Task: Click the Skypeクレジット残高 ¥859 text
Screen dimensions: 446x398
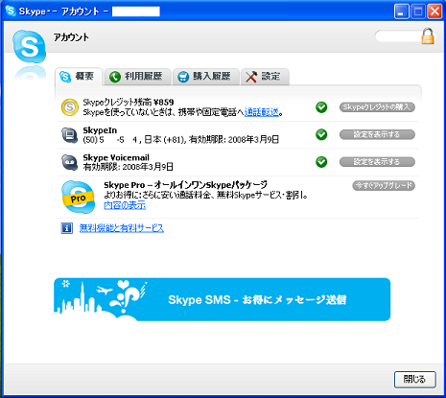Action: click(129, 103)
